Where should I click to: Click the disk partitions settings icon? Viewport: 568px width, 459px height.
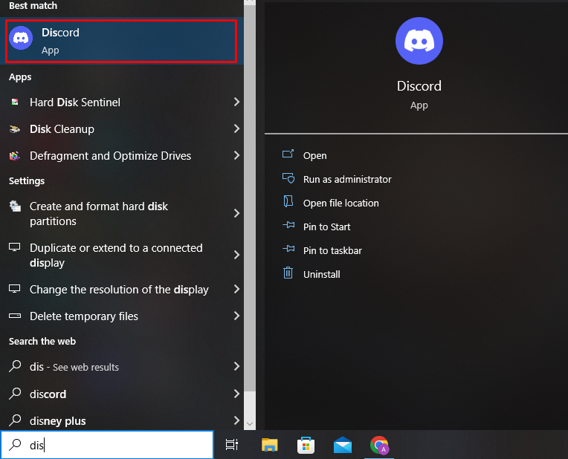tap(15, 206)
